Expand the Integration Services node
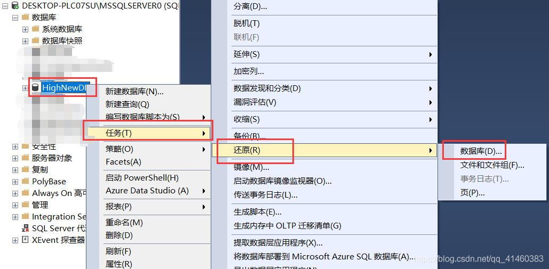Screen dimensions: 549x269 tap(15, 217)
